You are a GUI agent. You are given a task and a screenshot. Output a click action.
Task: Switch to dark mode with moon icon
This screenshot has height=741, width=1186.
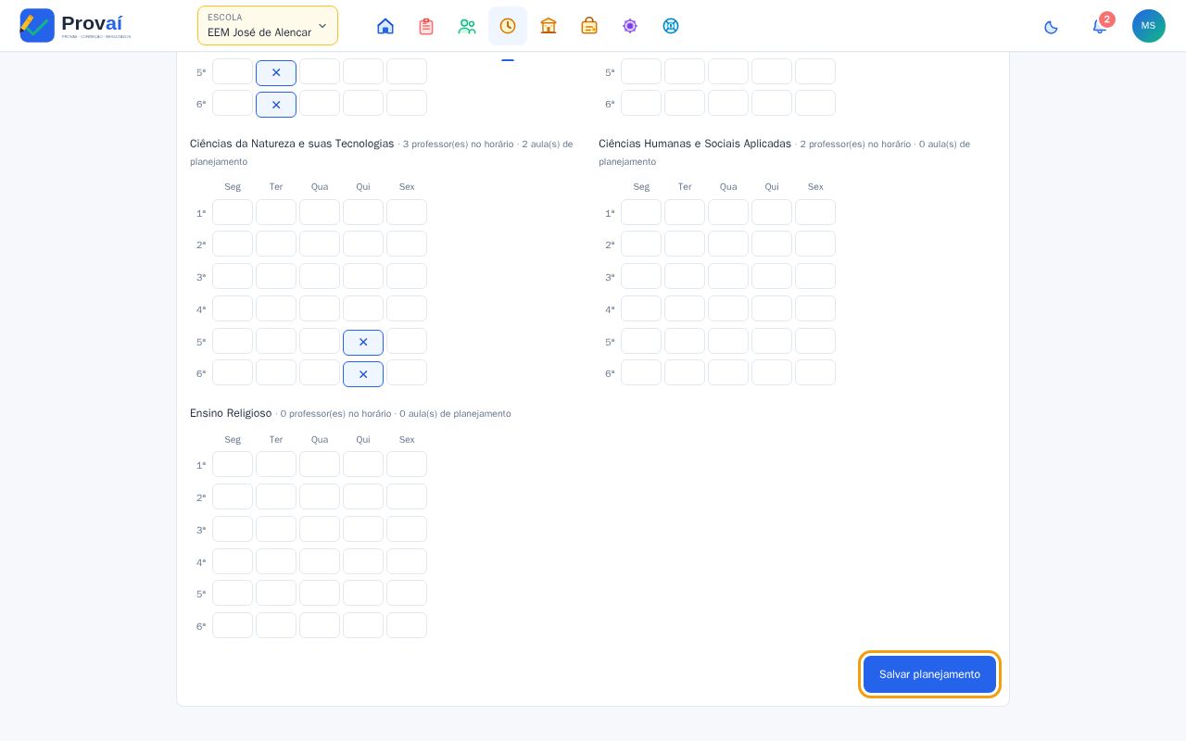(x=1051, y=27)
